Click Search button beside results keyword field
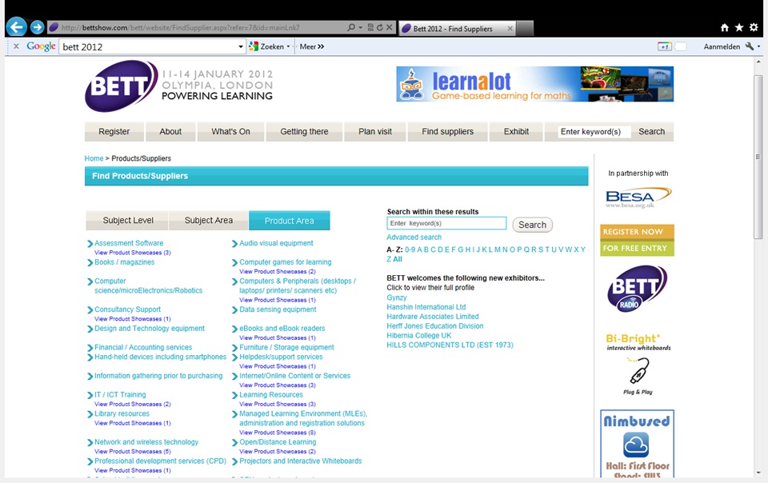Screen dimensions: 768x483 pos(532,225)
